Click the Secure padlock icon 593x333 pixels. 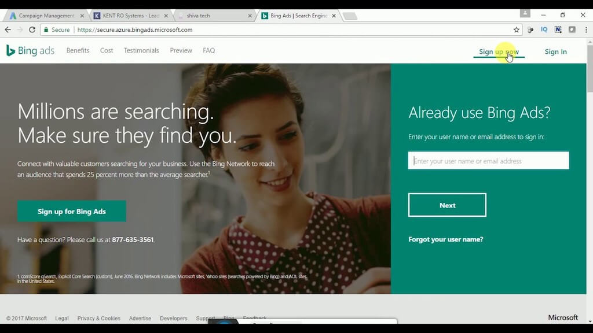point(46,30)
